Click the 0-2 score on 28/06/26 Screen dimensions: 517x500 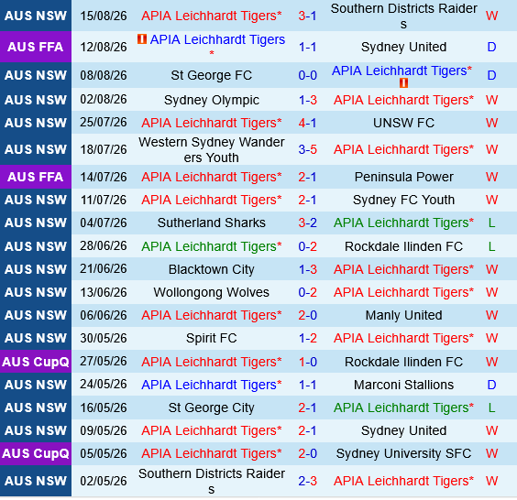pyautogui.click(x=307, y=246)
